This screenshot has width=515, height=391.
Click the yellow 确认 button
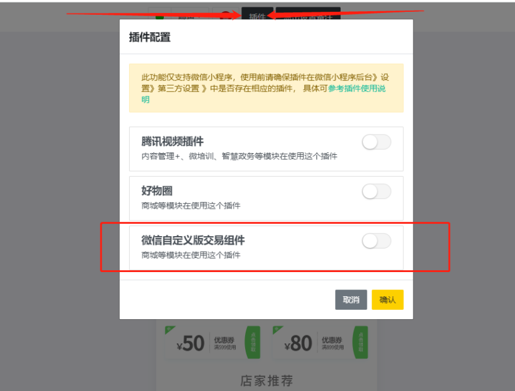tap(388, 299)
